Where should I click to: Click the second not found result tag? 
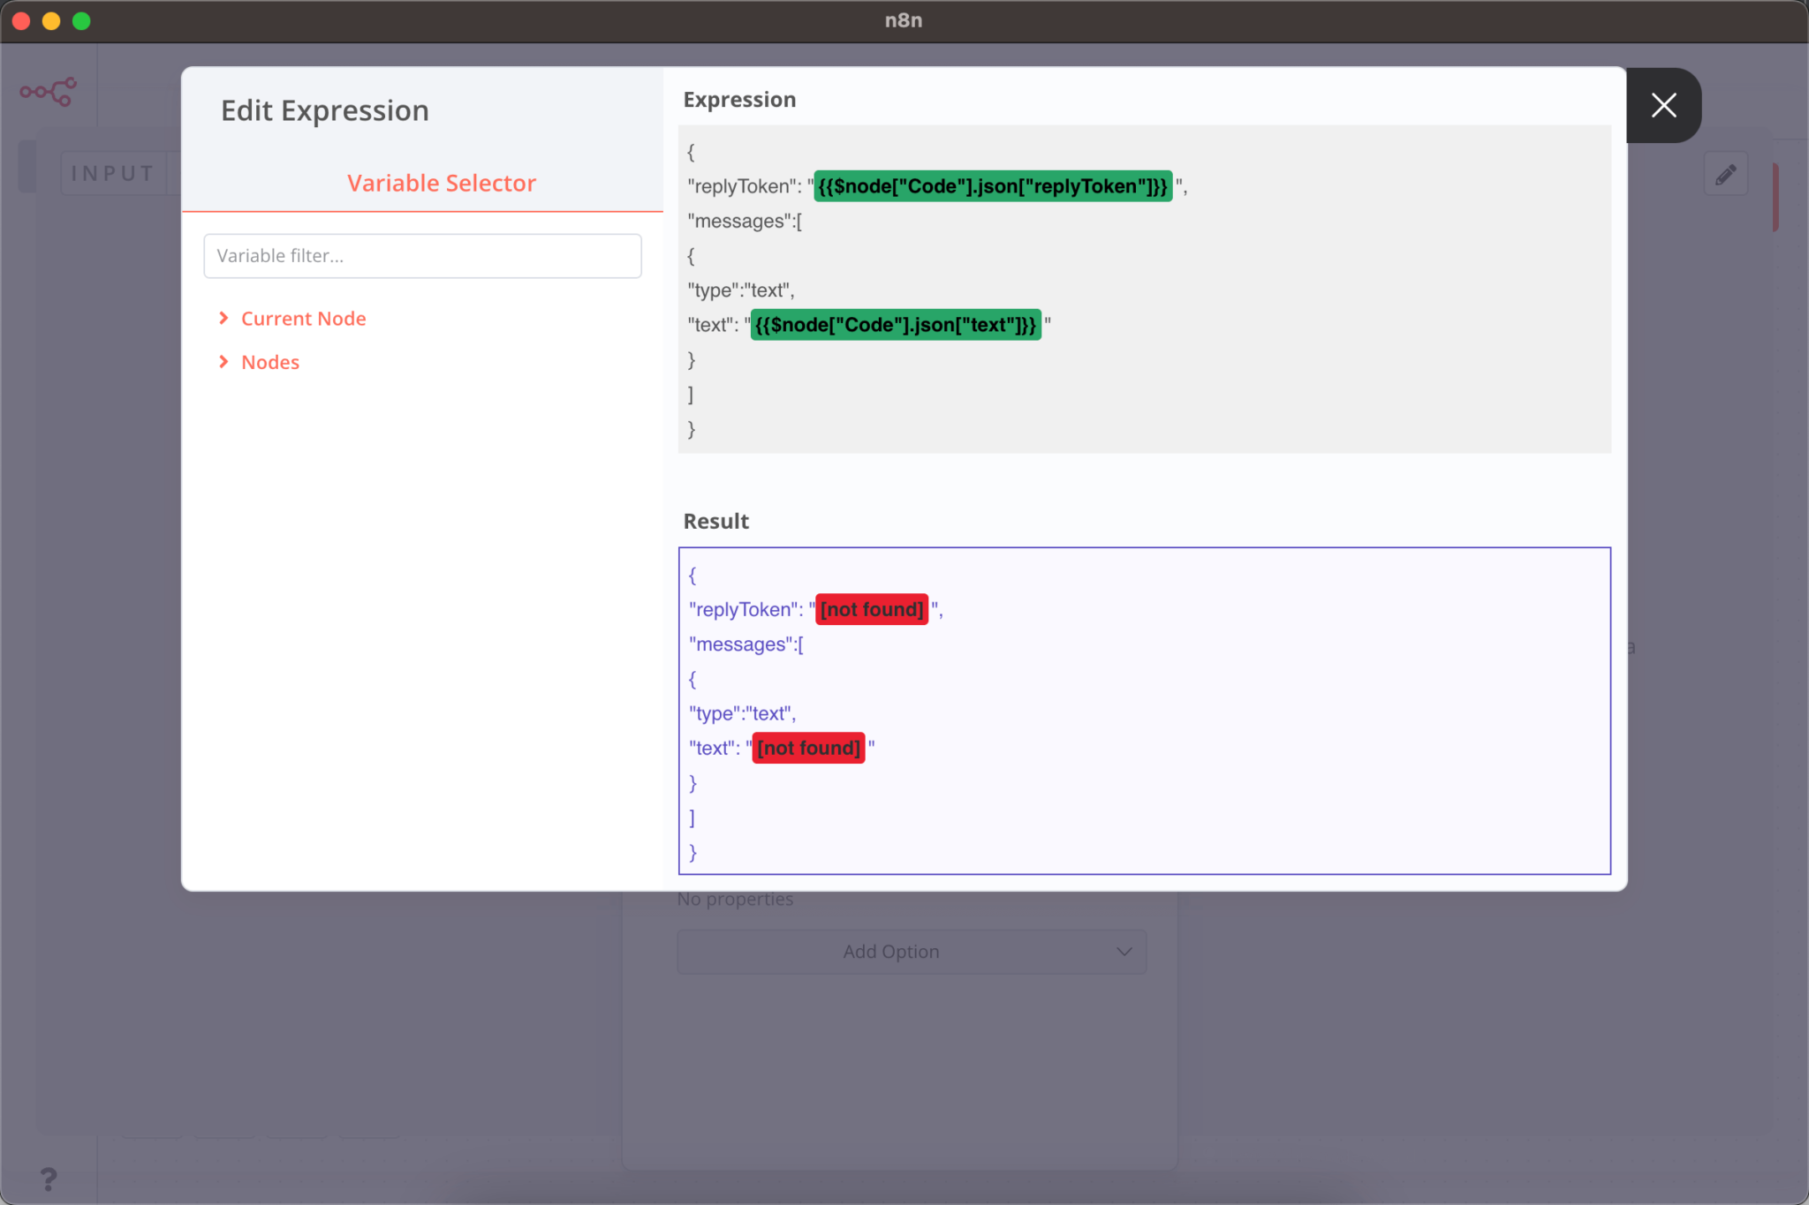pyautogui.click(x=807, y=748)
